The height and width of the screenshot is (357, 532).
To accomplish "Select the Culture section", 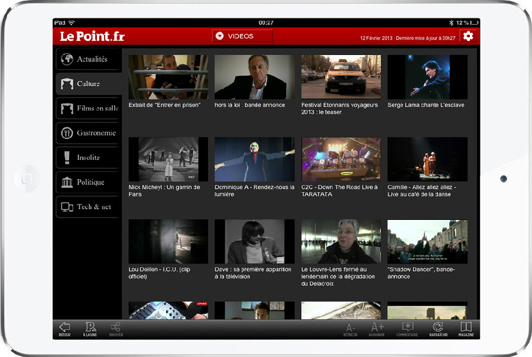I will (89, 83).
